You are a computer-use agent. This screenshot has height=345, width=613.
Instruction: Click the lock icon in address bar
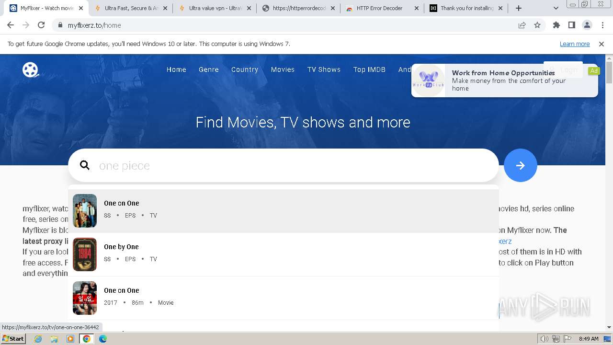coord(60,25)
